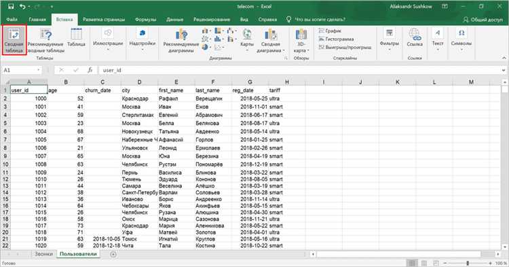Viewport: 509px width, 267px height.
Task: Open the Файл menu
Action: pos(12,20)
